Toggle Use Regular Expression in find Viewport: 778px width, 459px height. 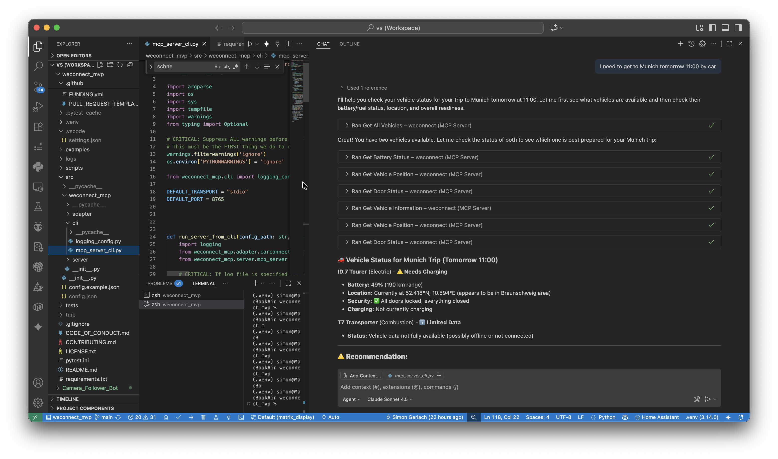point(235,67)
